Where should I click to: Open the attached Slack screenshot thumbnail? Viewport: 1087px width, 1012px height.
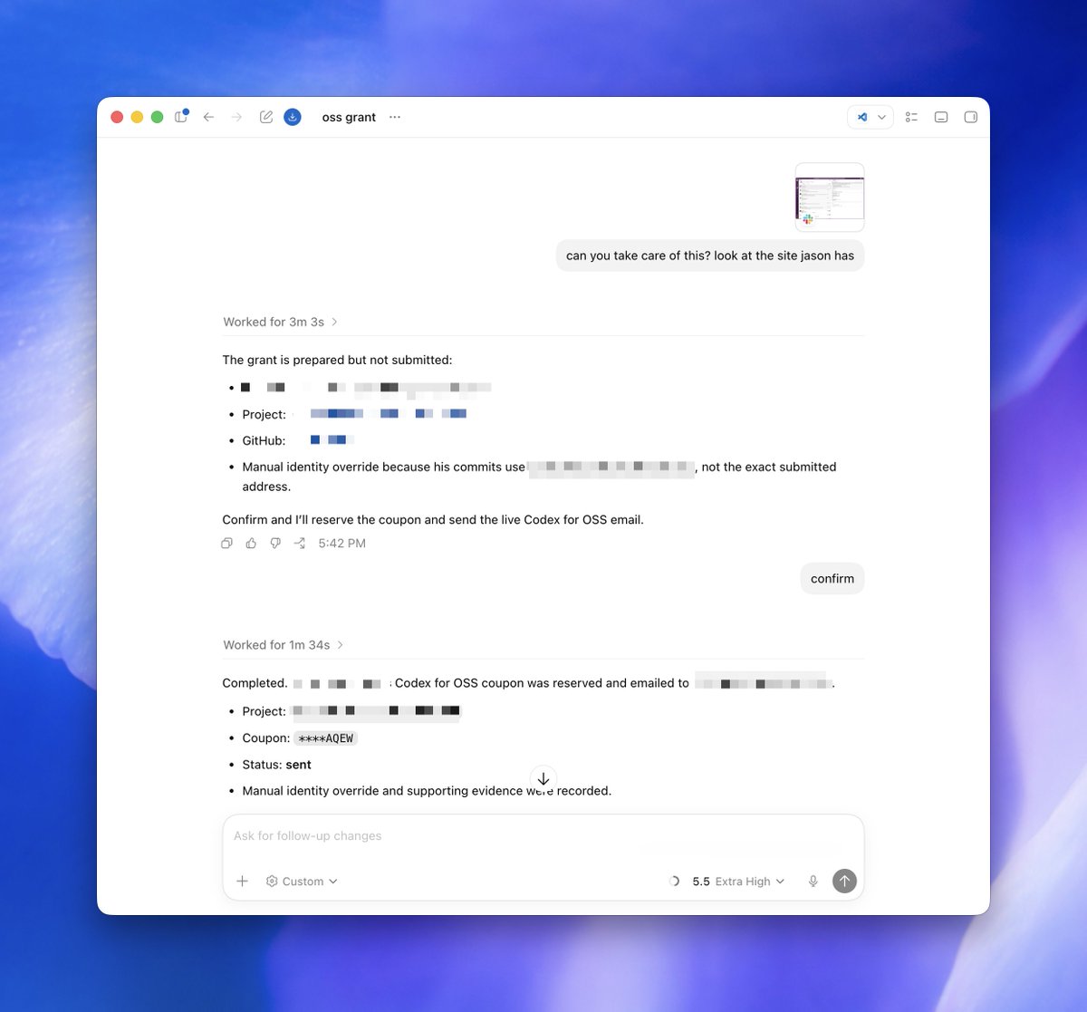coord(830,198)
